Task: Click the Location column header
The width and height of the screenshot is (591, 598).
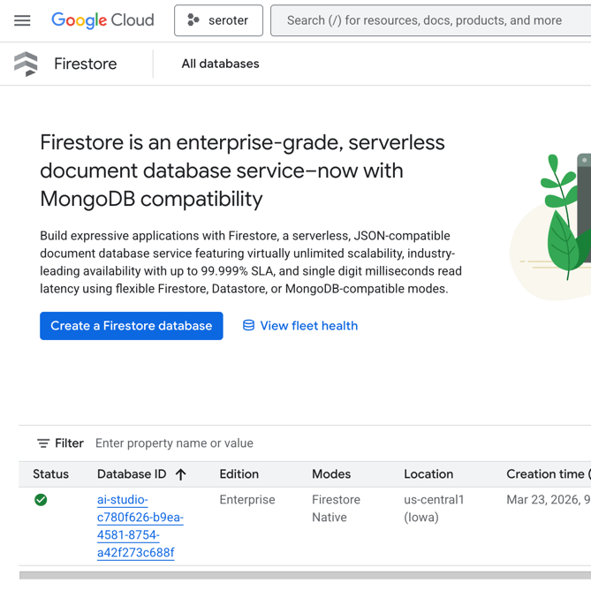Action: click(428, 474)
